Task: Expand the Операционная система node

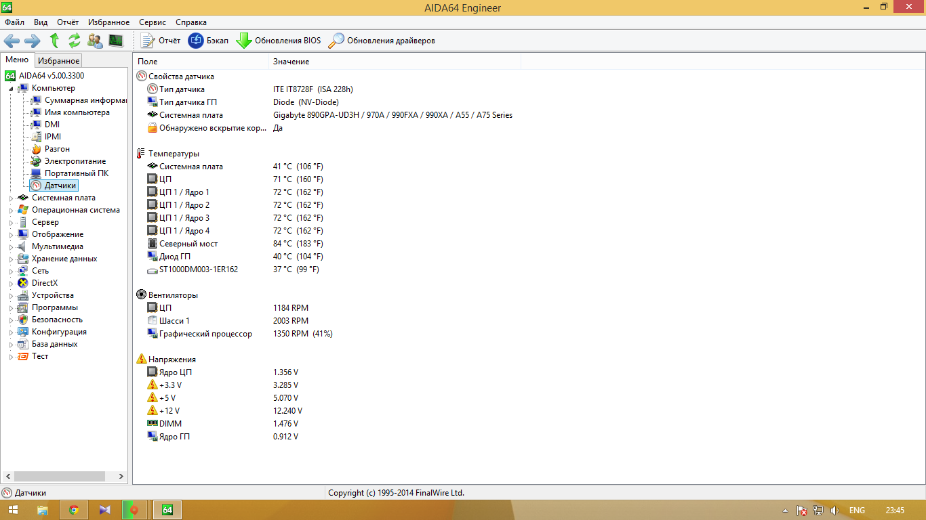Action: point(11,210)
